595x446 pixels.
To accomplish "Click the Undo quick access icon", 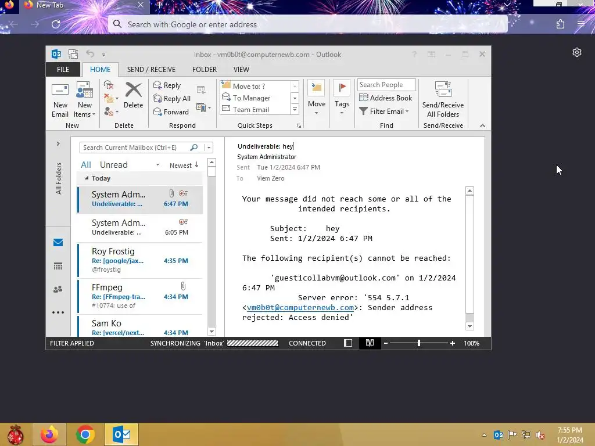I will click(90, 54).
